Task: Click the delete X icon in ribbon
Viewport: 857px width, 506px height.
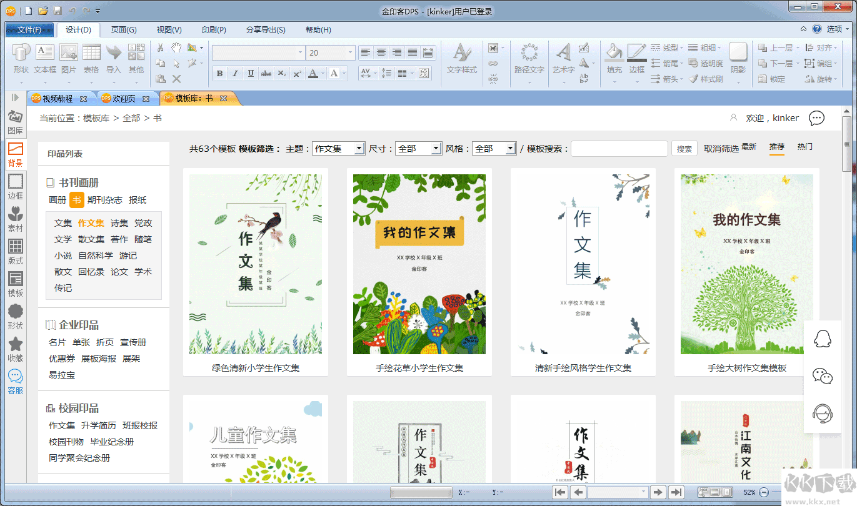Action: pyautogui.click(x=176, y=79)
